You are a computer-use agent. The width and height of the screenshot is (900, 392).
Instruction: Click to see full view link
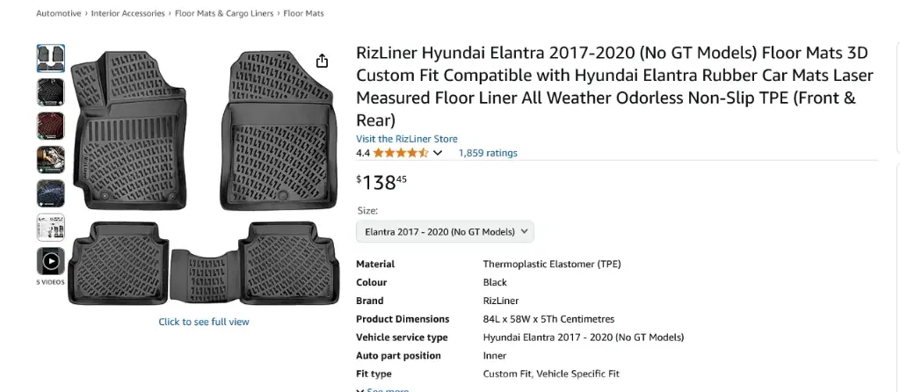pos(204,322)
